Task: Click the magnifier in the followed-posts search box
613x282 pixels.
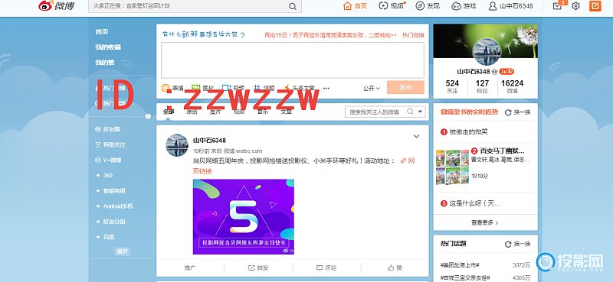Action: 410,112
